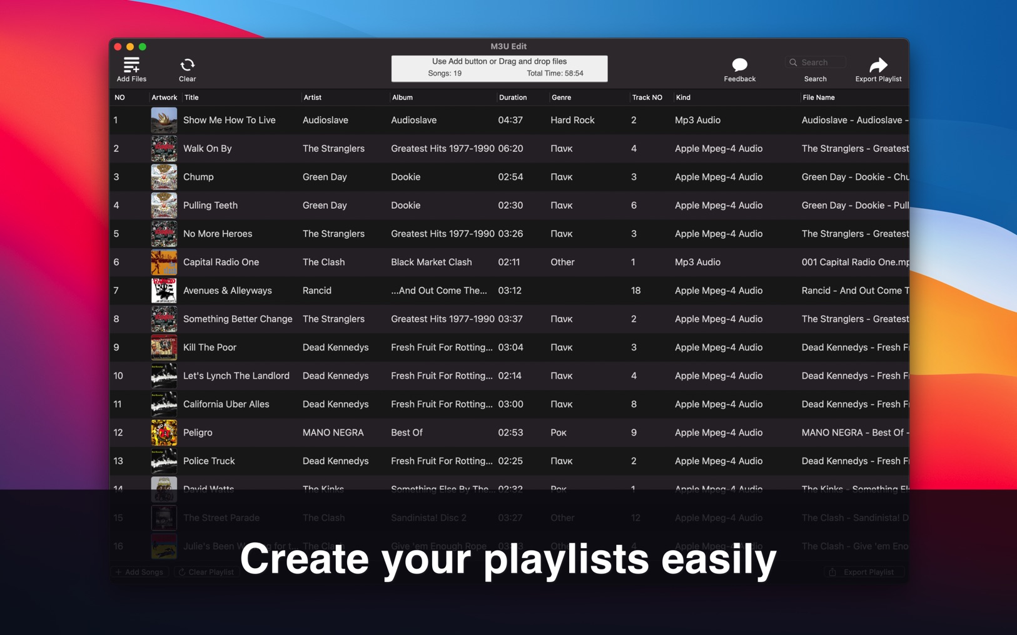The height and width of the screenshot is (635, 1017).
Task: Select the song title "Chump"
Action: [x=198, y=177]
